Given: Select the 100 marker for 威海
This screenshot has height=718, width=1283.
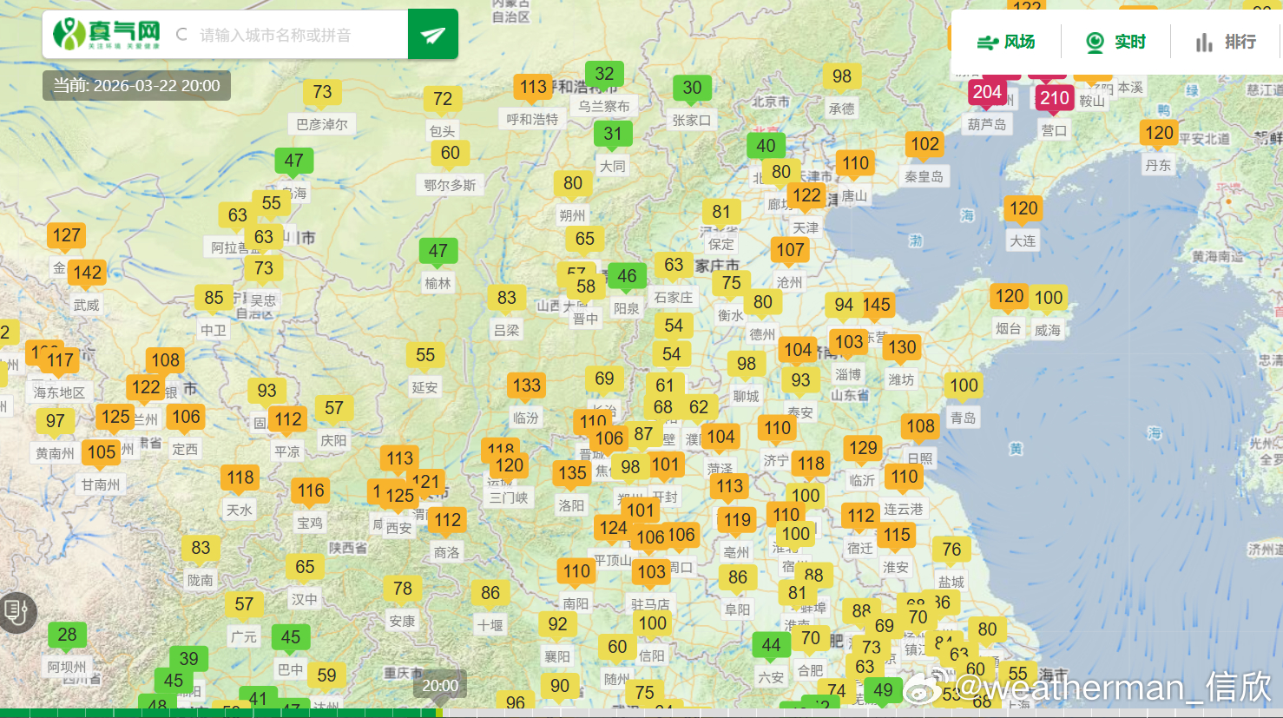Looking at the screenshot, I should click(x=1049, y=298).
